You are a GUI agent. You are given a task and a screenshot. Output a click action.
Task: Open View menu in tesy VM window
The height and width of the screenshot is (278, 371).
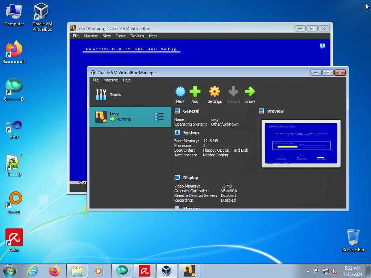(x=107, y=36)
